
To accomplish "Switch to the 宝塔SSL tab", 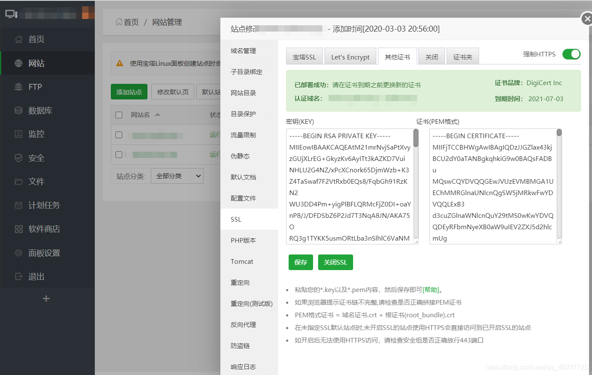I will 304,56.
